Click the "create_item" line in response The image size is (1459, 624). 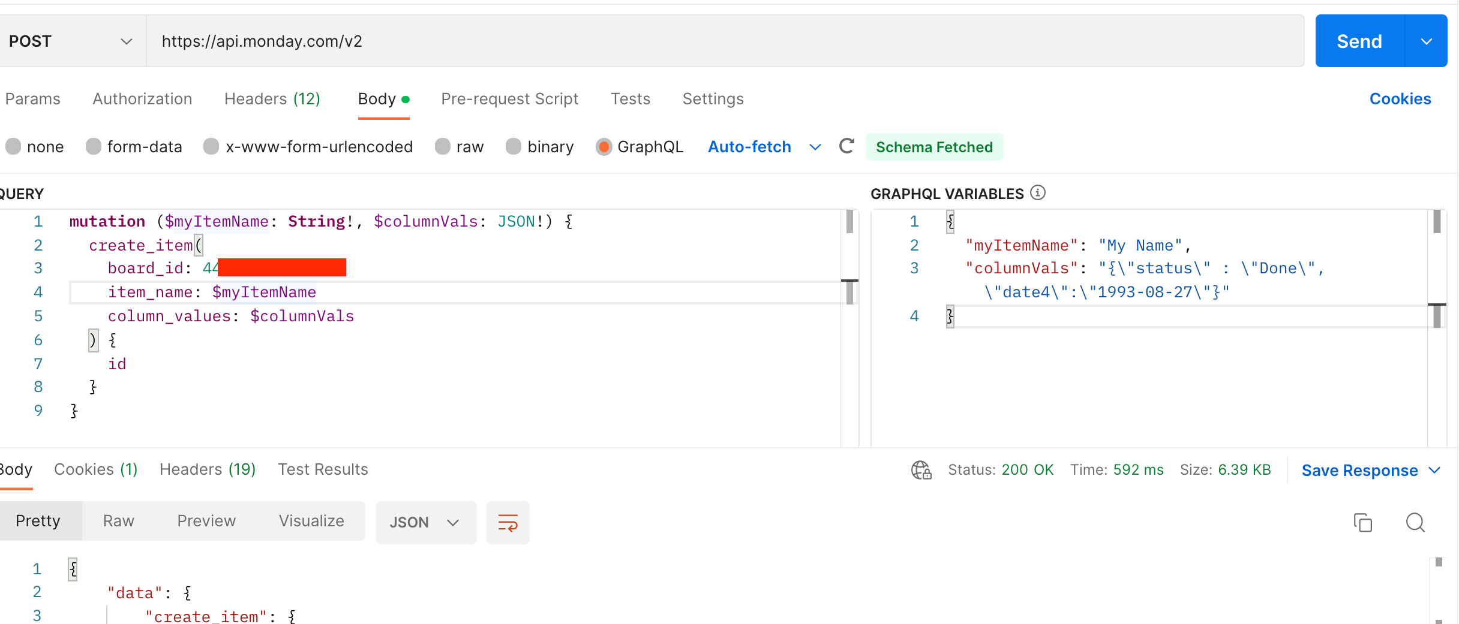tap(220, 616)
